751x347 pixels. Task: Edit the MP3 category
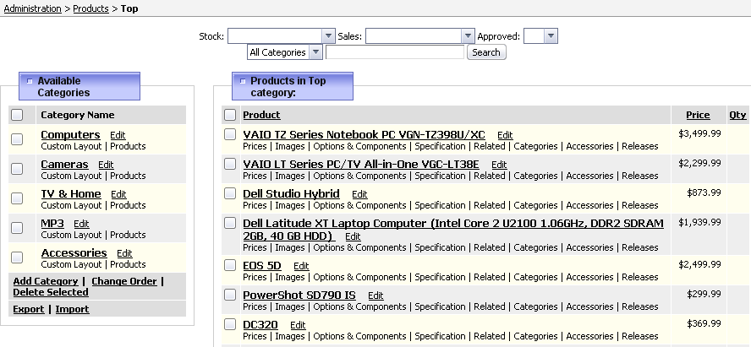[x=81, y=225]
